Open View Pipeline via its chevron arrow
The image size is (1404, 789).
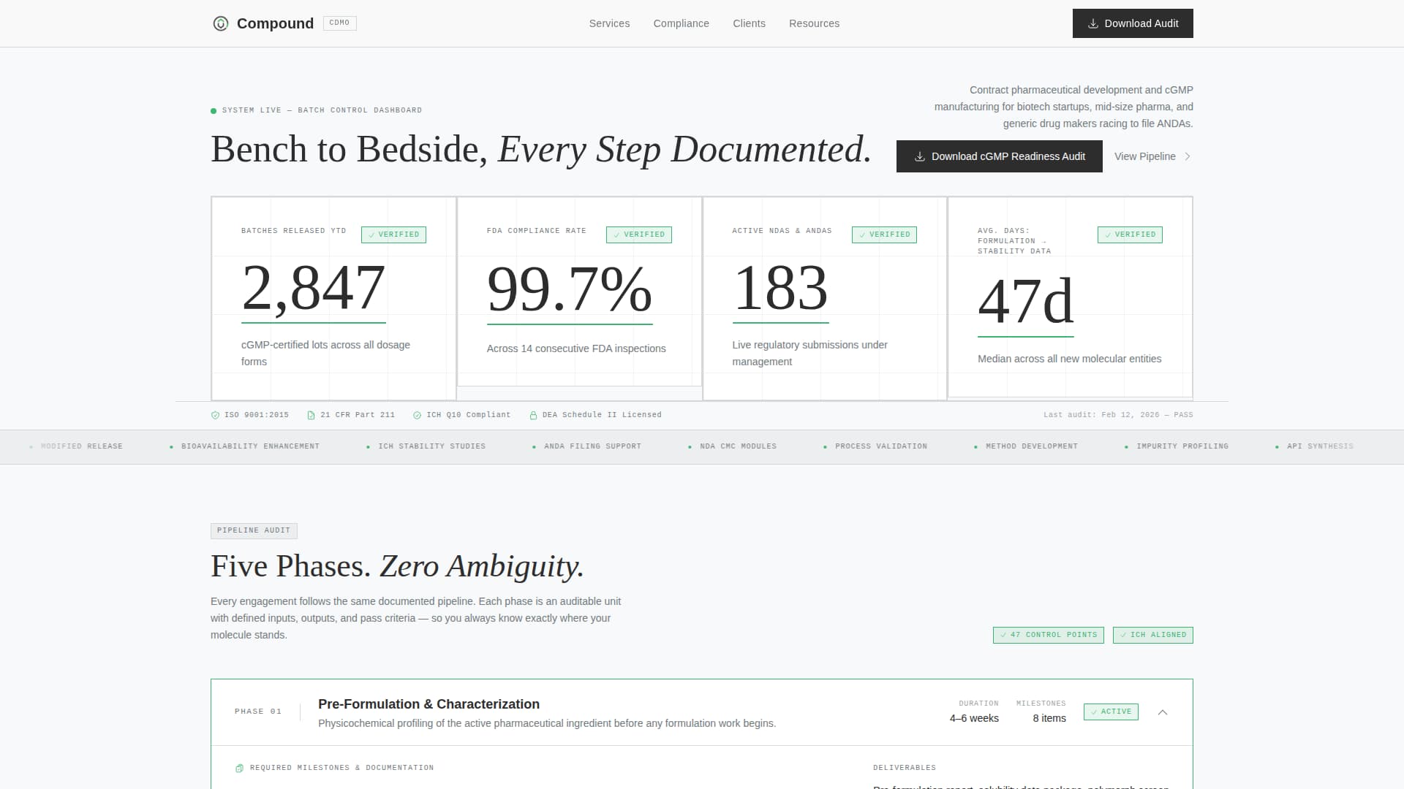click(x=1188, y=156)
